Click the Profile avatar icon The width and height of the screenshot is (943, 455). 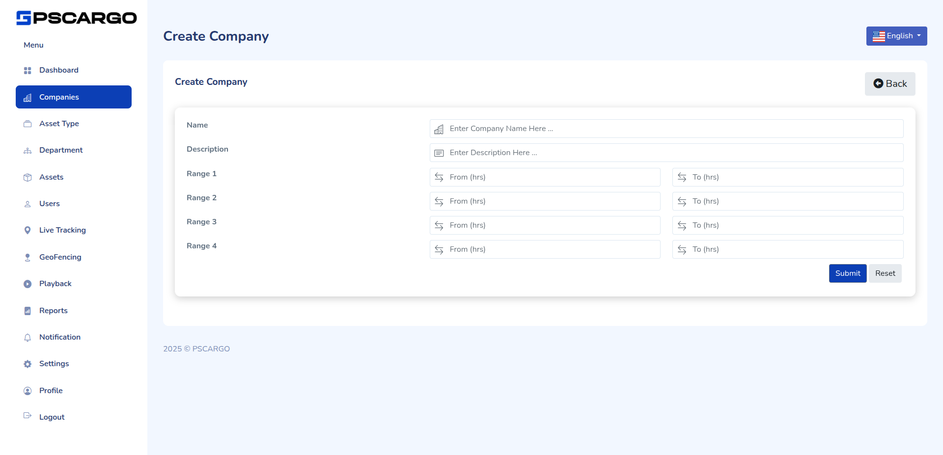(28, 390)
